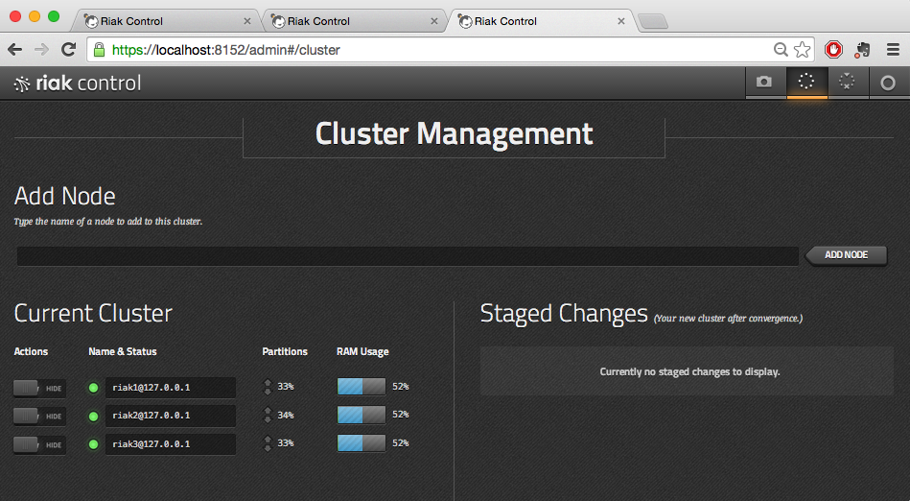Click the Name & Status column header

123,351
